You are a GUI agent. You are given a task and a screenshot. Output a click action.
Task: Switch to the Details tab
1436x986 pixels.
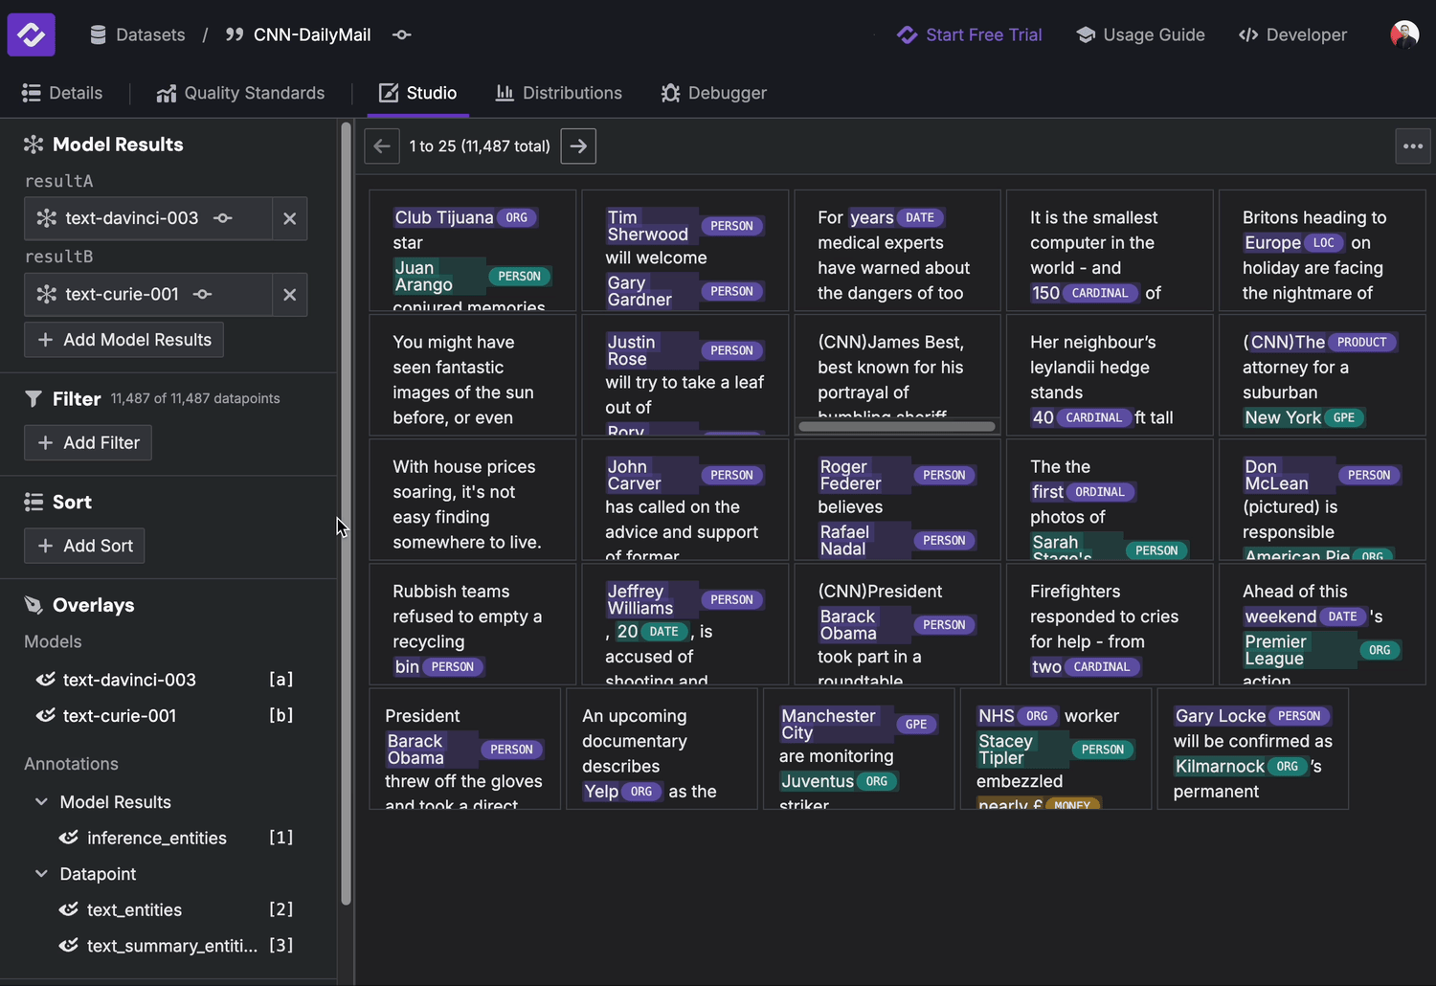[x=63, y=92]
